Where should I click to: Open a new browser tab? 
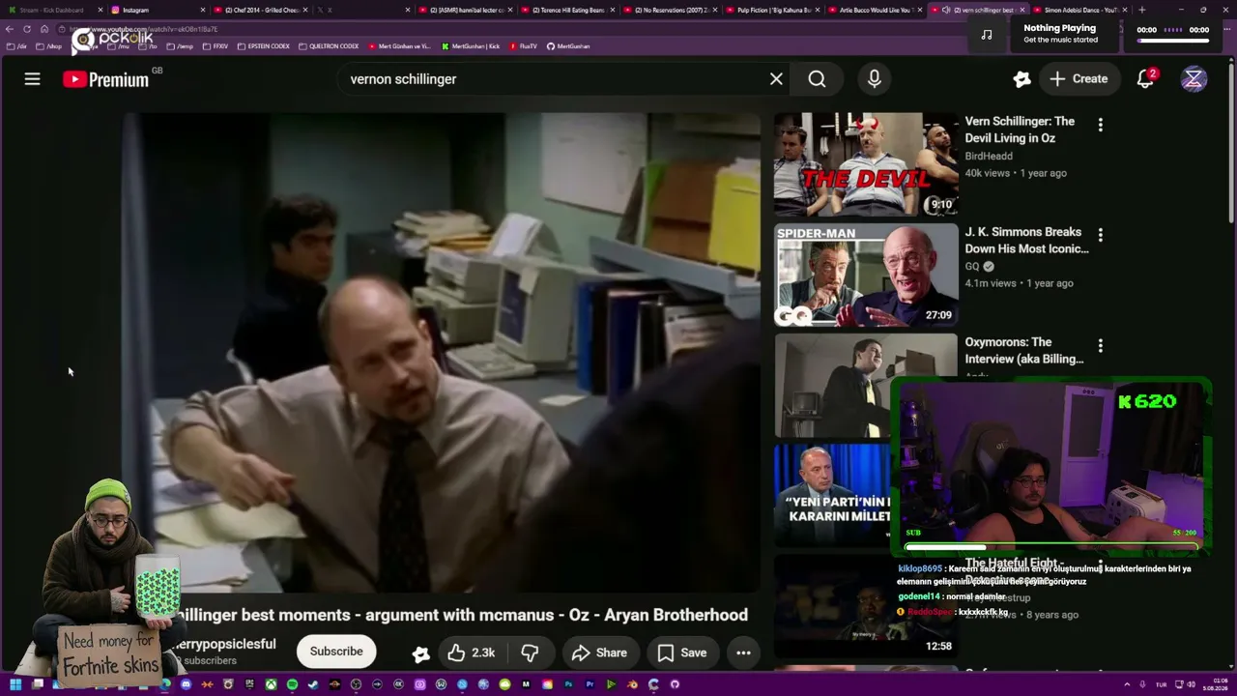pyautogui.click(x=1141, y=10)
